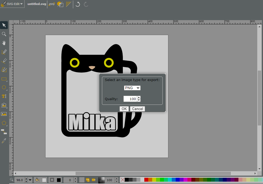The height and width of the screenshot is (184, 263).
Task: Click the zoom magnifier icon in bottom bar
Action: pyautogui.click(x=12, y=180)
